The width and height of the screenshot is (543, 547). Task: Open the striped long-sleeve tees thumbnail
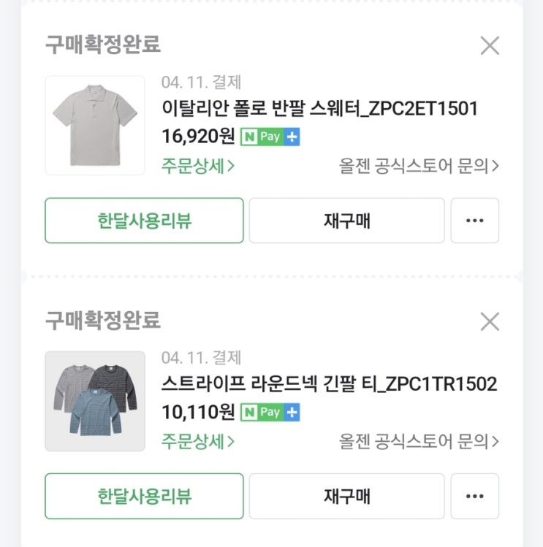click(95, 401)
